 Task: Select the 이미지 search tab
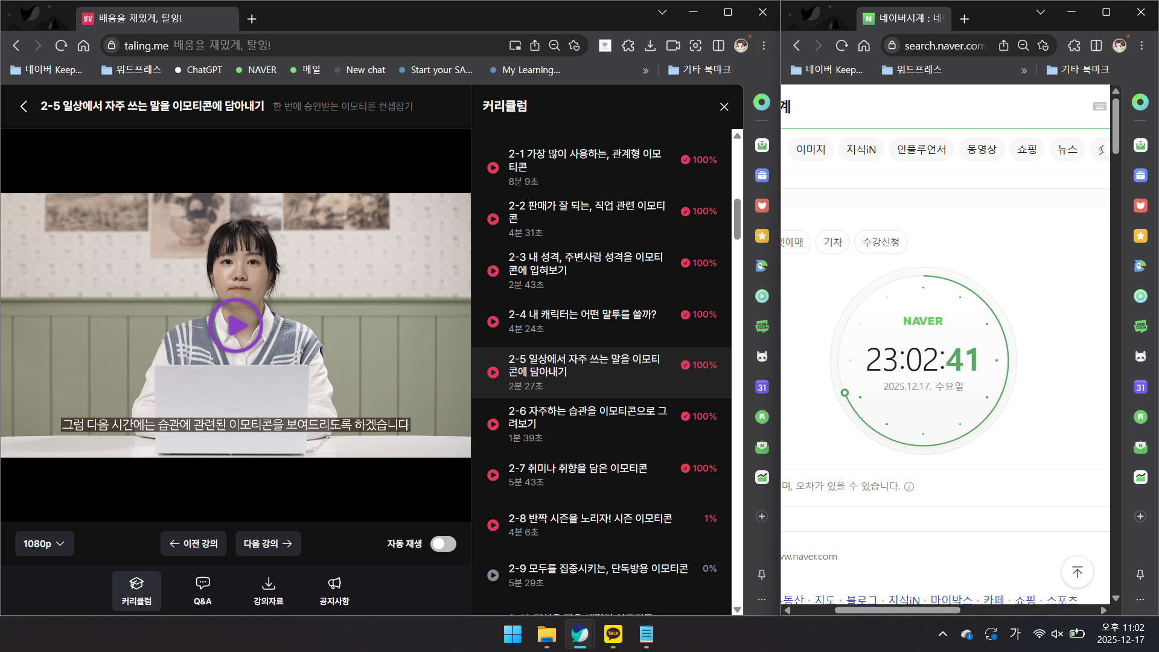coord(810,149)
